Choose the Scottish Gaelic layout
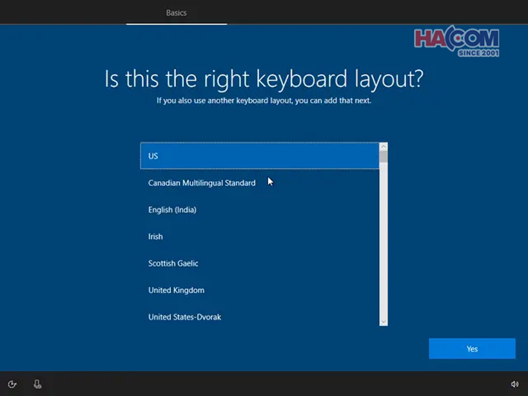The height and width of the screenshot is (396, 528). coord(173,263)
